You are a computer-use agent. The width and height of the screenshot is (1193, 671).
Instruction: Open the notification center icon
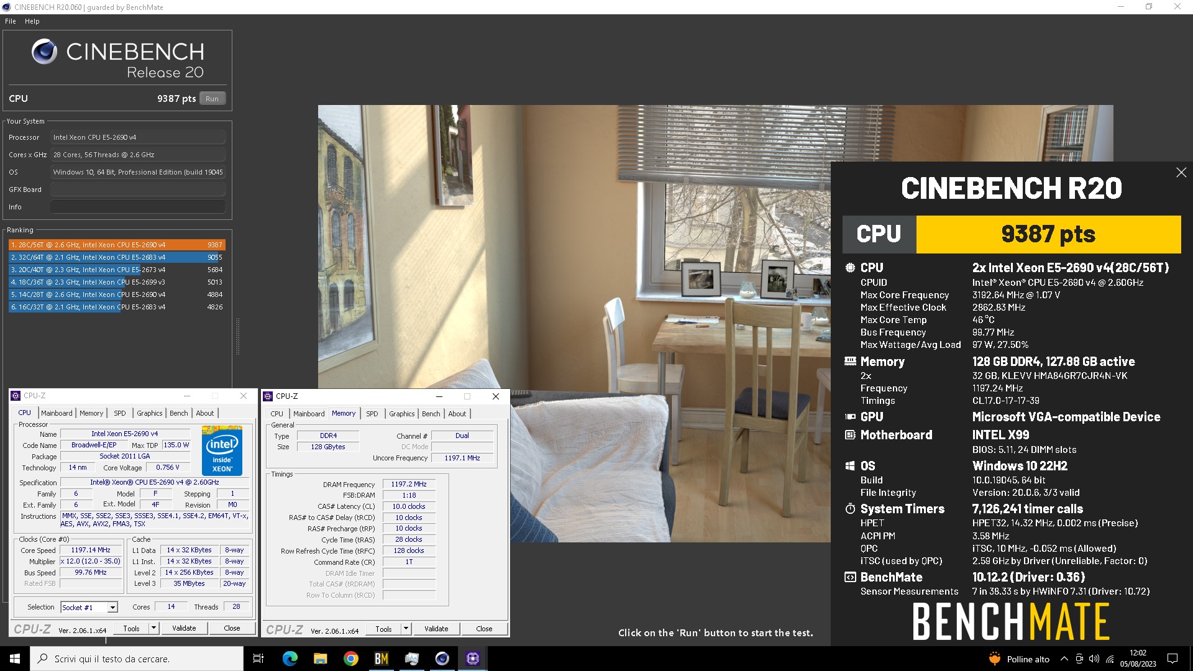pyautogui.click(x=1172, y=659)
